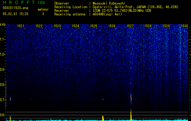This screenshot has height=121, width=191.
Task: Click the first yellow power spike near 1520
Action: point(10,118)
